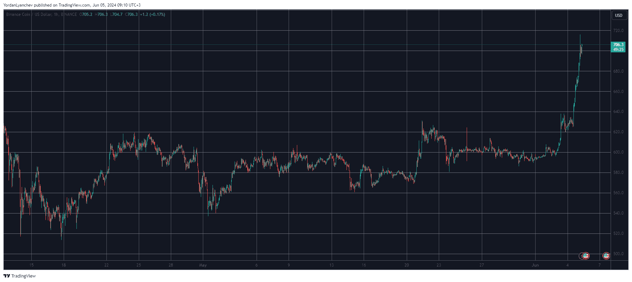Click the 4 date label on the time axis
The width and height of the screenshot is (632, 282).
coord(568,265)
